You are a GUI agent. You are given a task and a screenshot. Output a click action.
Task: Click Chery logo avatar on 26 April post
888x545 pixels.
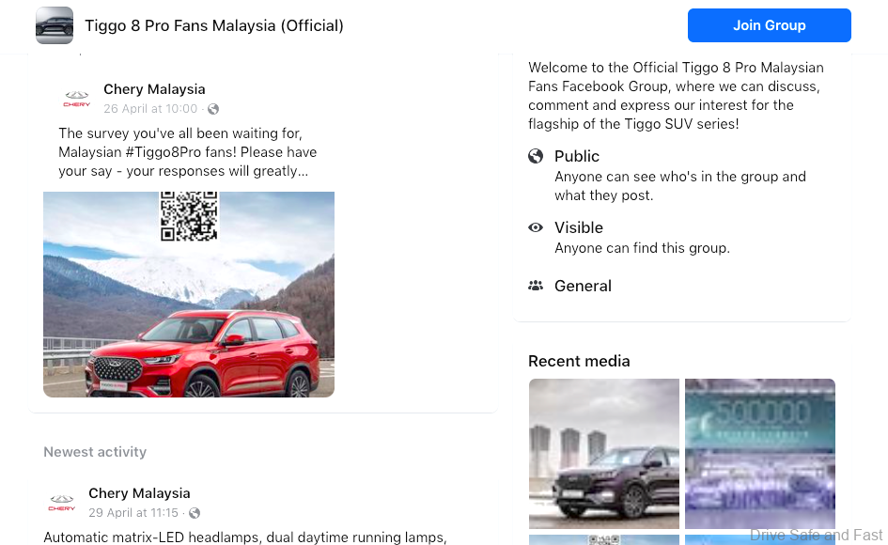pos(76,99)
